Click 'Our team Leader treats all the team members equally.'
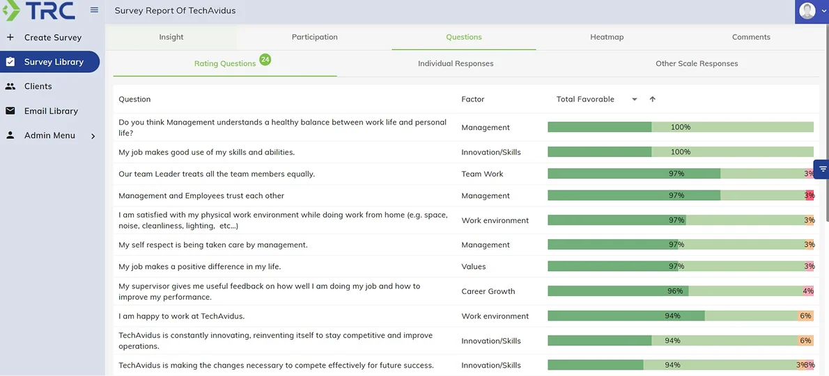829x376 pixels. (x=216, y=174)
